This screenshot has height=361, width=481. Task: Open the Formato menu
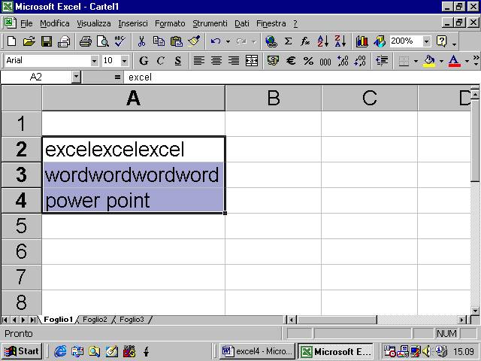(x=170, y=23)
